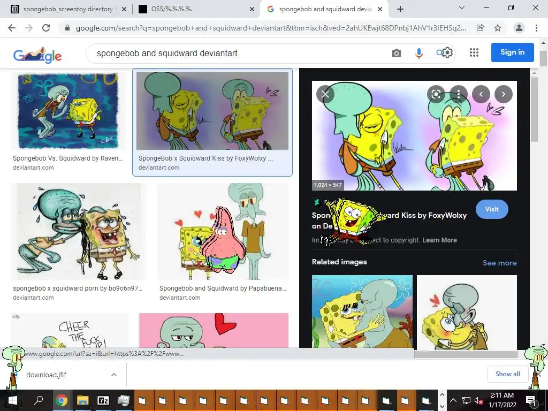Switch to the OSS/%.%.%.%. tab
The width and height of the screenshot is (548, 411).
click(196, 9)
